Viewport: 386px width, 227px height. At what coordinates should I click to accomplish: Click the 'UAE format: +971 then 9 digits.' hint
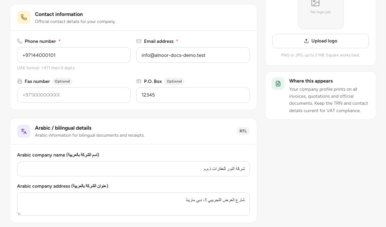click(x=46, y=68)
